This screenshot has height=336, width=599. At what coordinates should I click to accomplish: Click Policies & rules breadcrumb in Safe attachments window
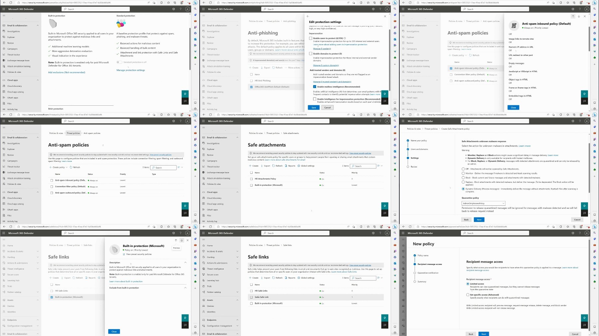[x=256, y=133]
